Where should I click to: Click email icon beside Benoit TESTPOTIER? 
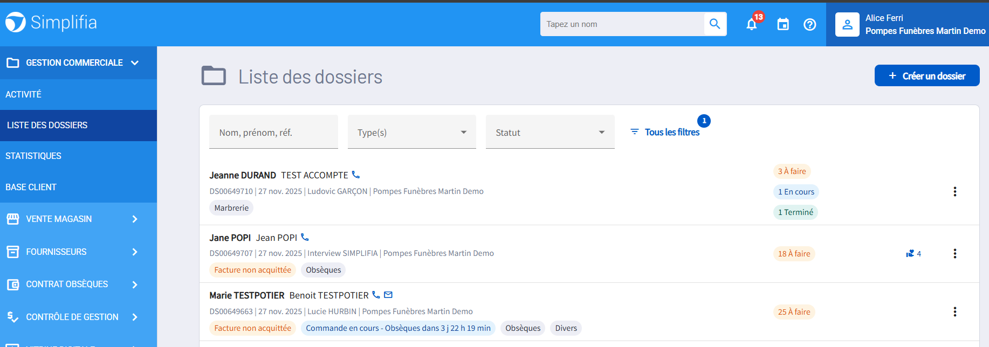pos(388,295)
